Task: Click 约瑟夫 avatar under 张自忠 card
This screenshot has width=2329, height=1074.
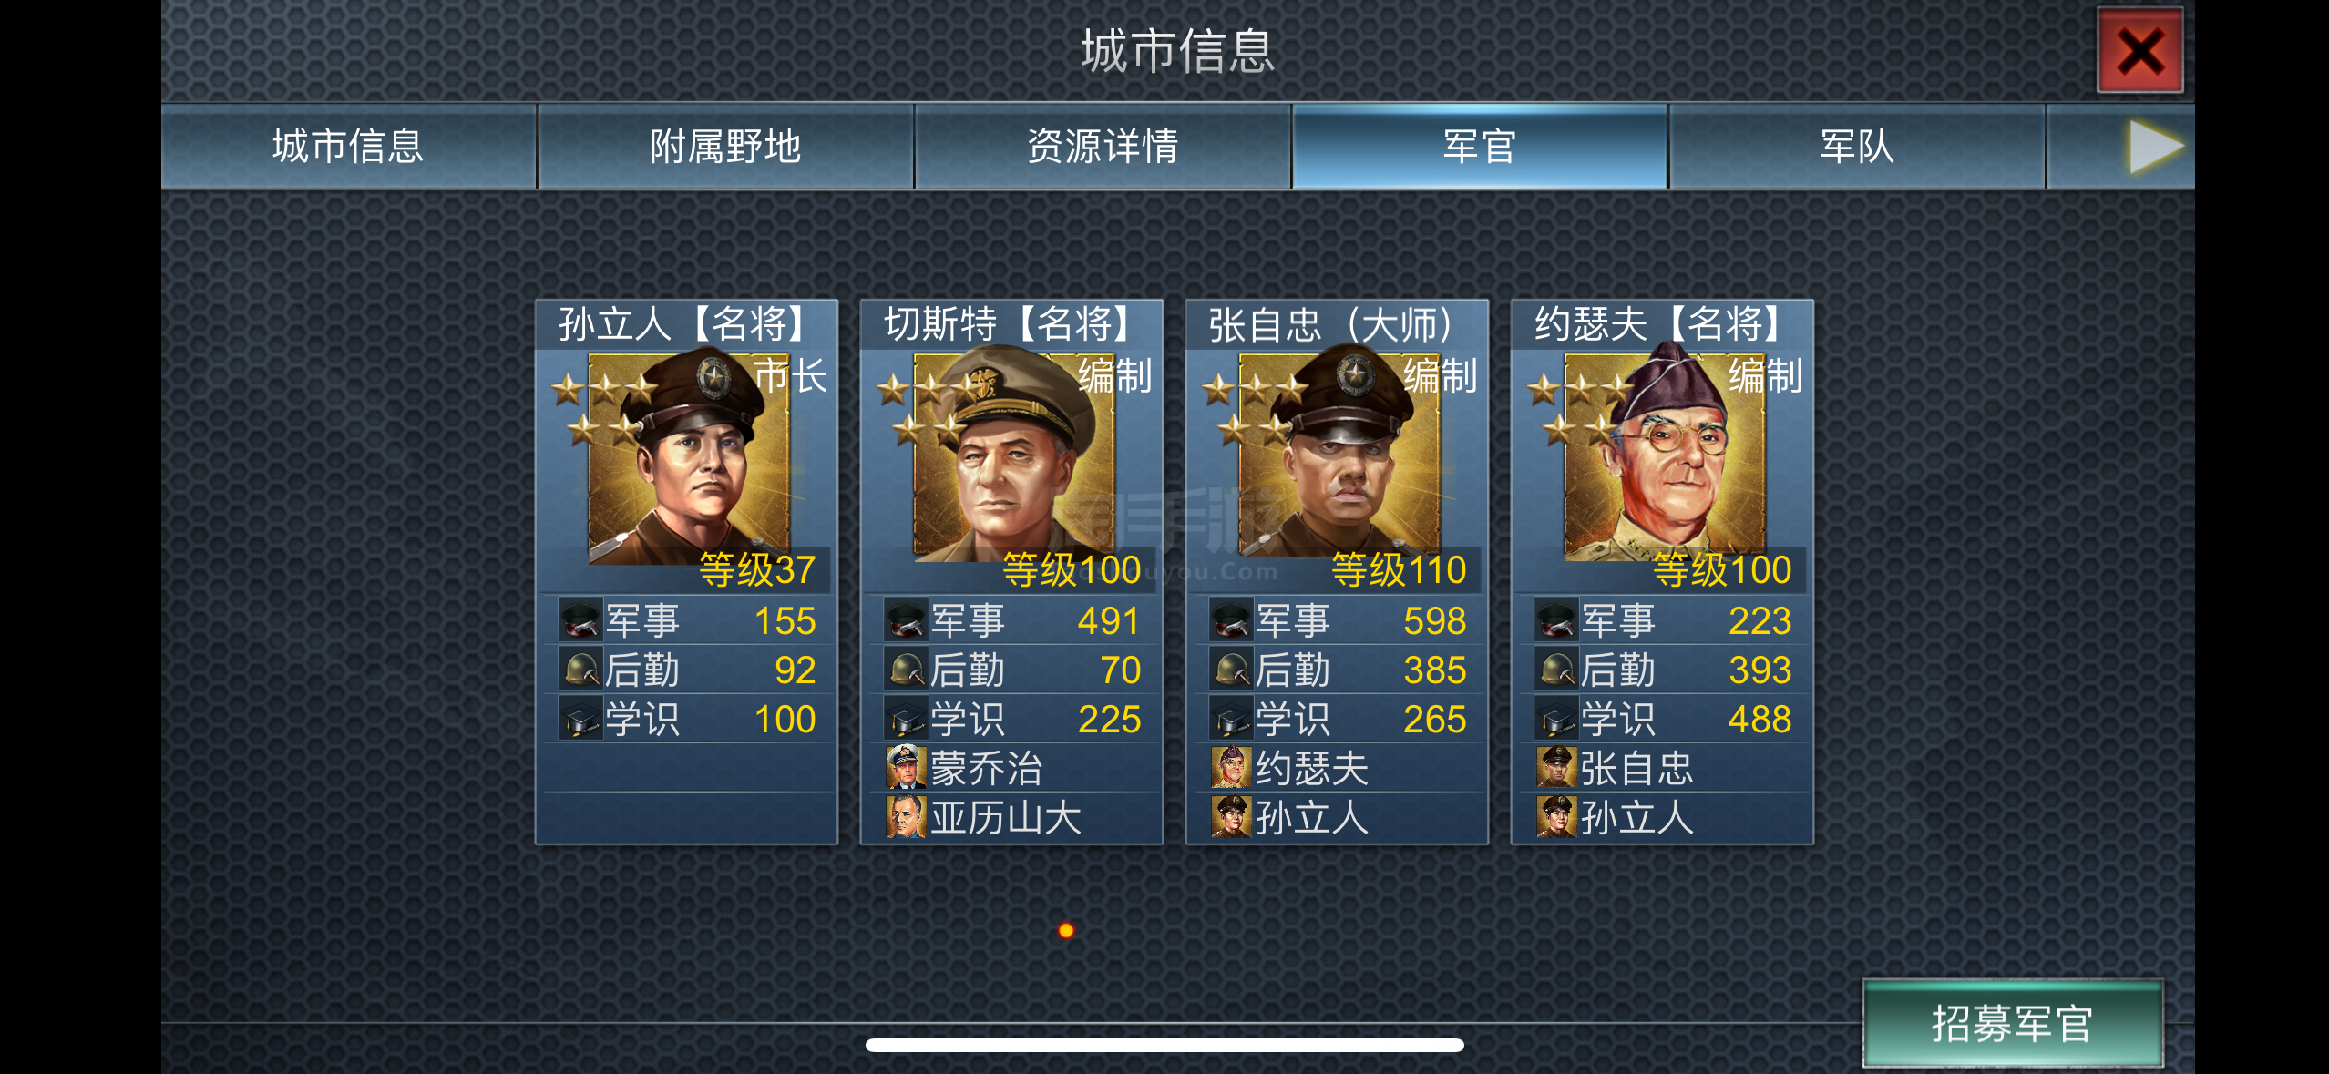Action: pyautogui.click(x=1232, y=768)
